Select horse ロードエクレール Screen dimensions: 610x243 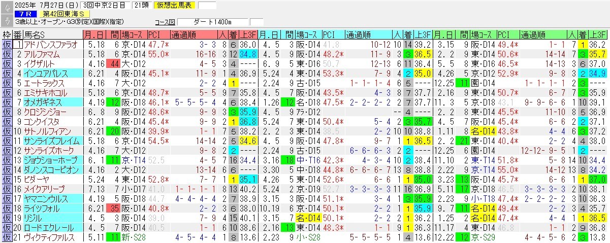coord(52,228)
